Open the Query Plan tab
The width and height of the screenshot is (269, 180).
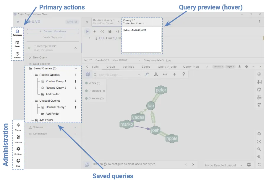click(191, 67)
